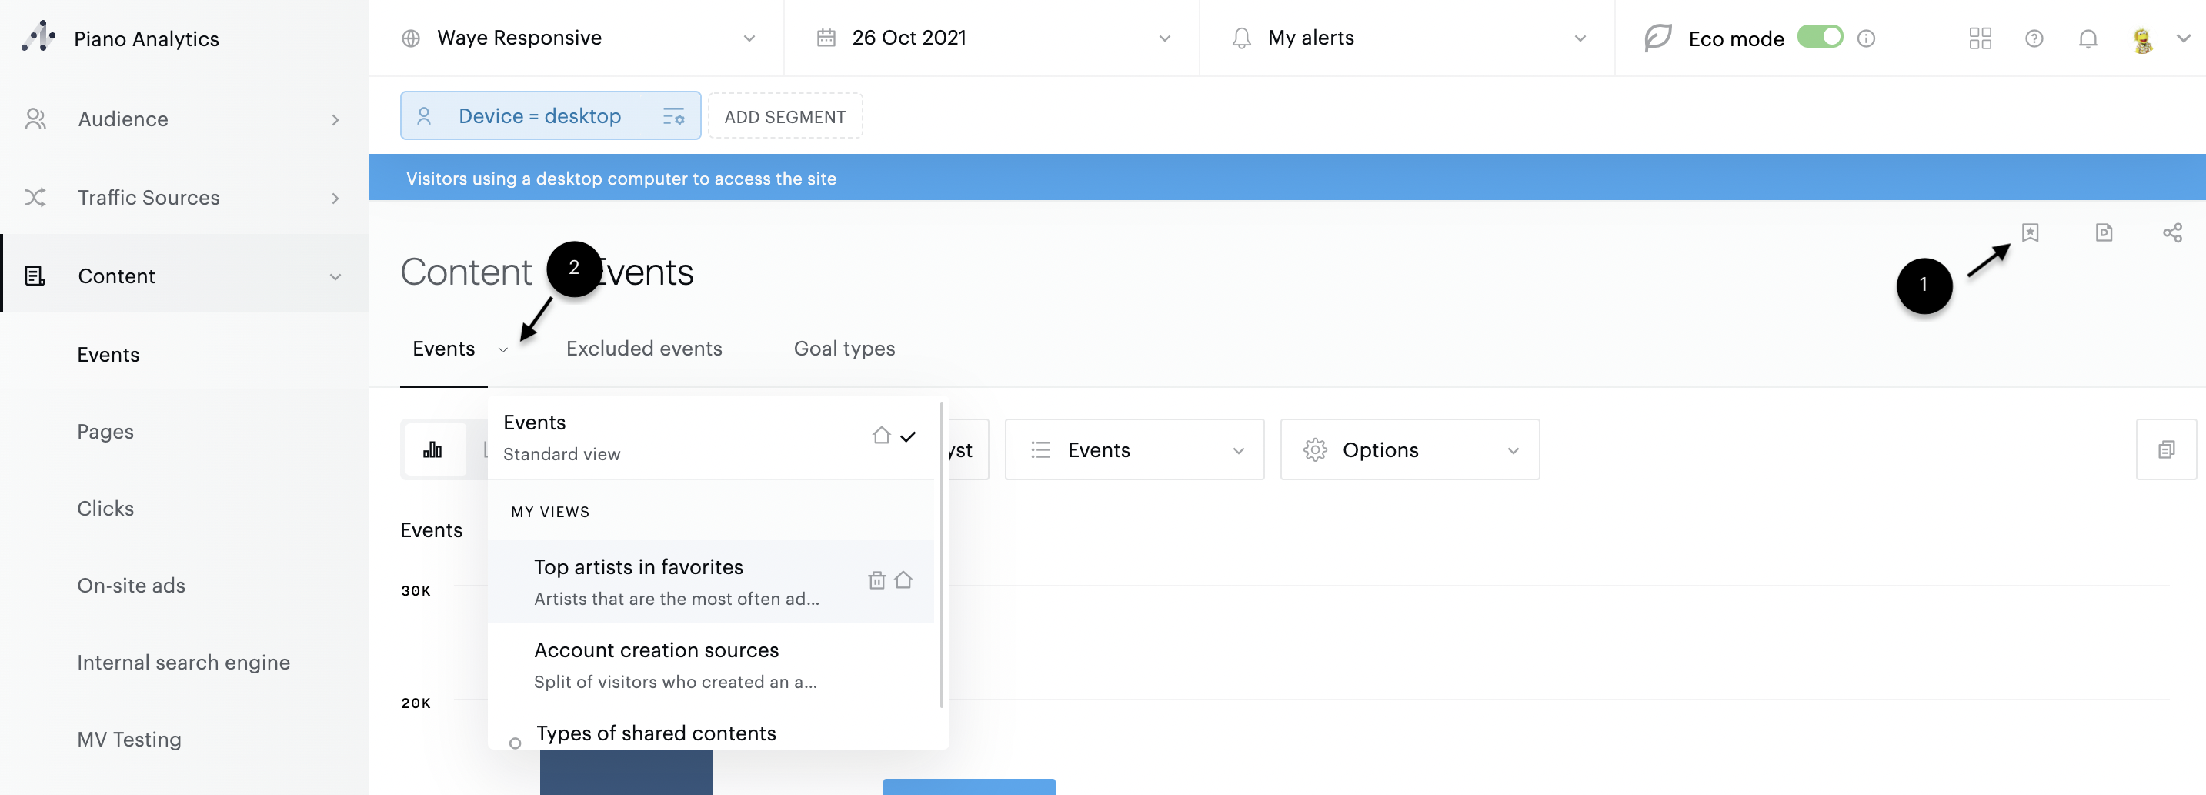The height and width of the screenshot is (795, 2206).
Task: Toggle Eco mode switch off
Action: 1819,38
